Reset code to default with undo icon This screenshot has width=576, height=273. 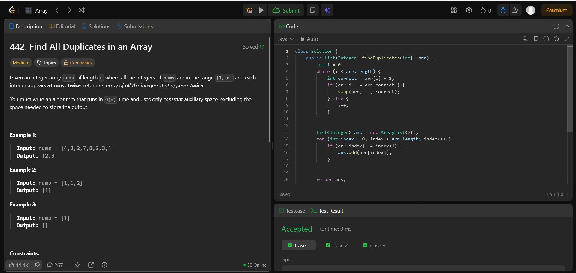click(x=556, y=39)
